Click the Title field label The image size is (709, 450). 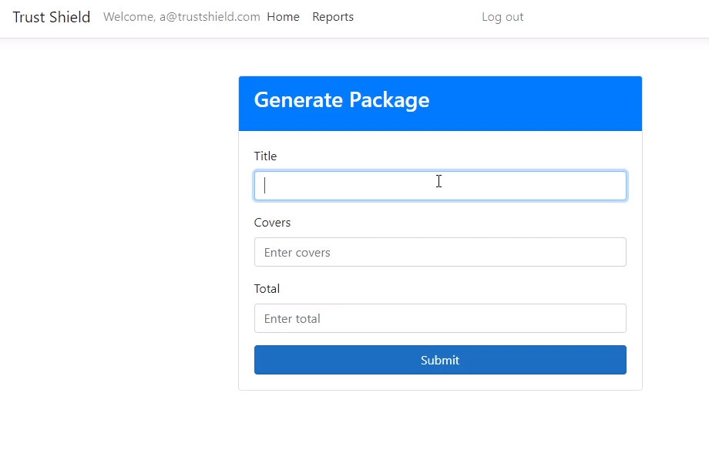point(265,156)
